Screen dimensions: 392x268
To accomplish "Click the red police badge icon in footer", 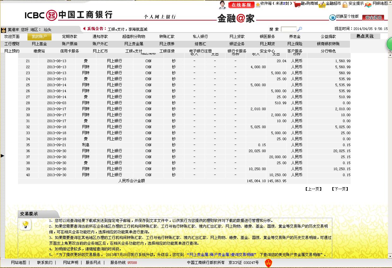I will (268, 263).
